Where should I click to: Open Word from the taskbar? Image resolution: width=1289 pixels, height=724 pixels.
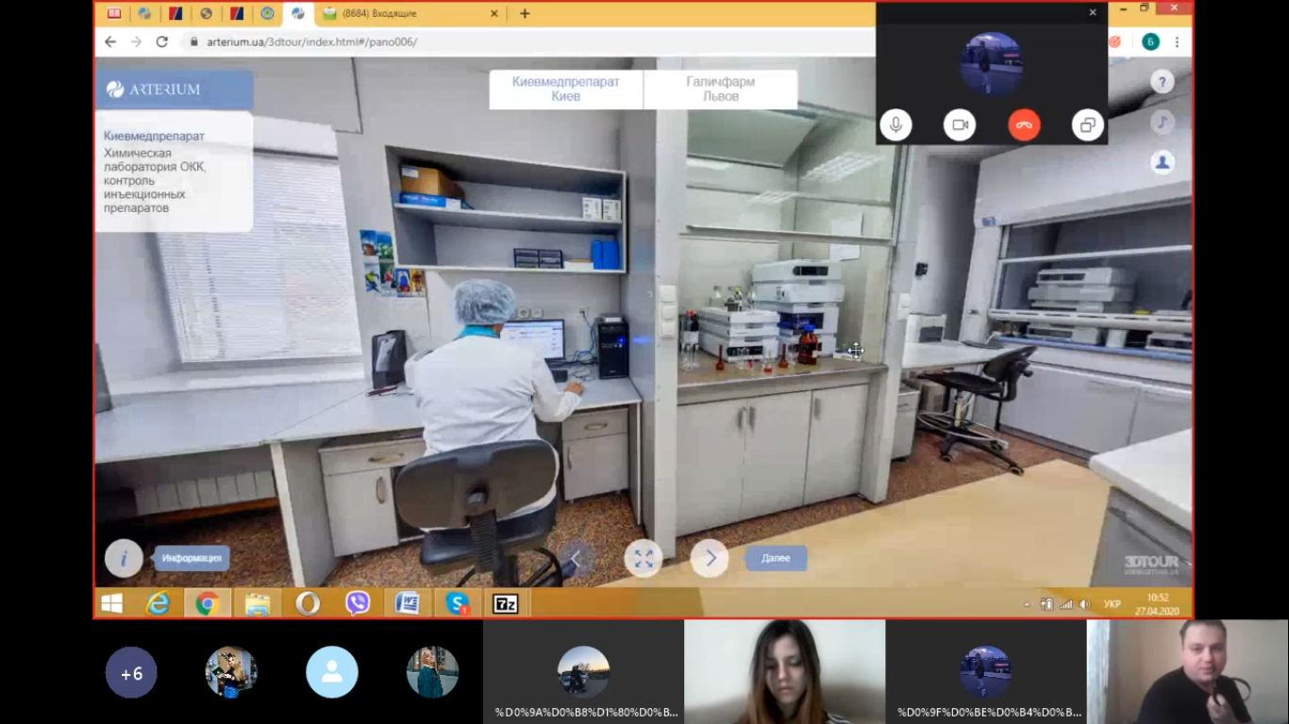pos(408,603)
